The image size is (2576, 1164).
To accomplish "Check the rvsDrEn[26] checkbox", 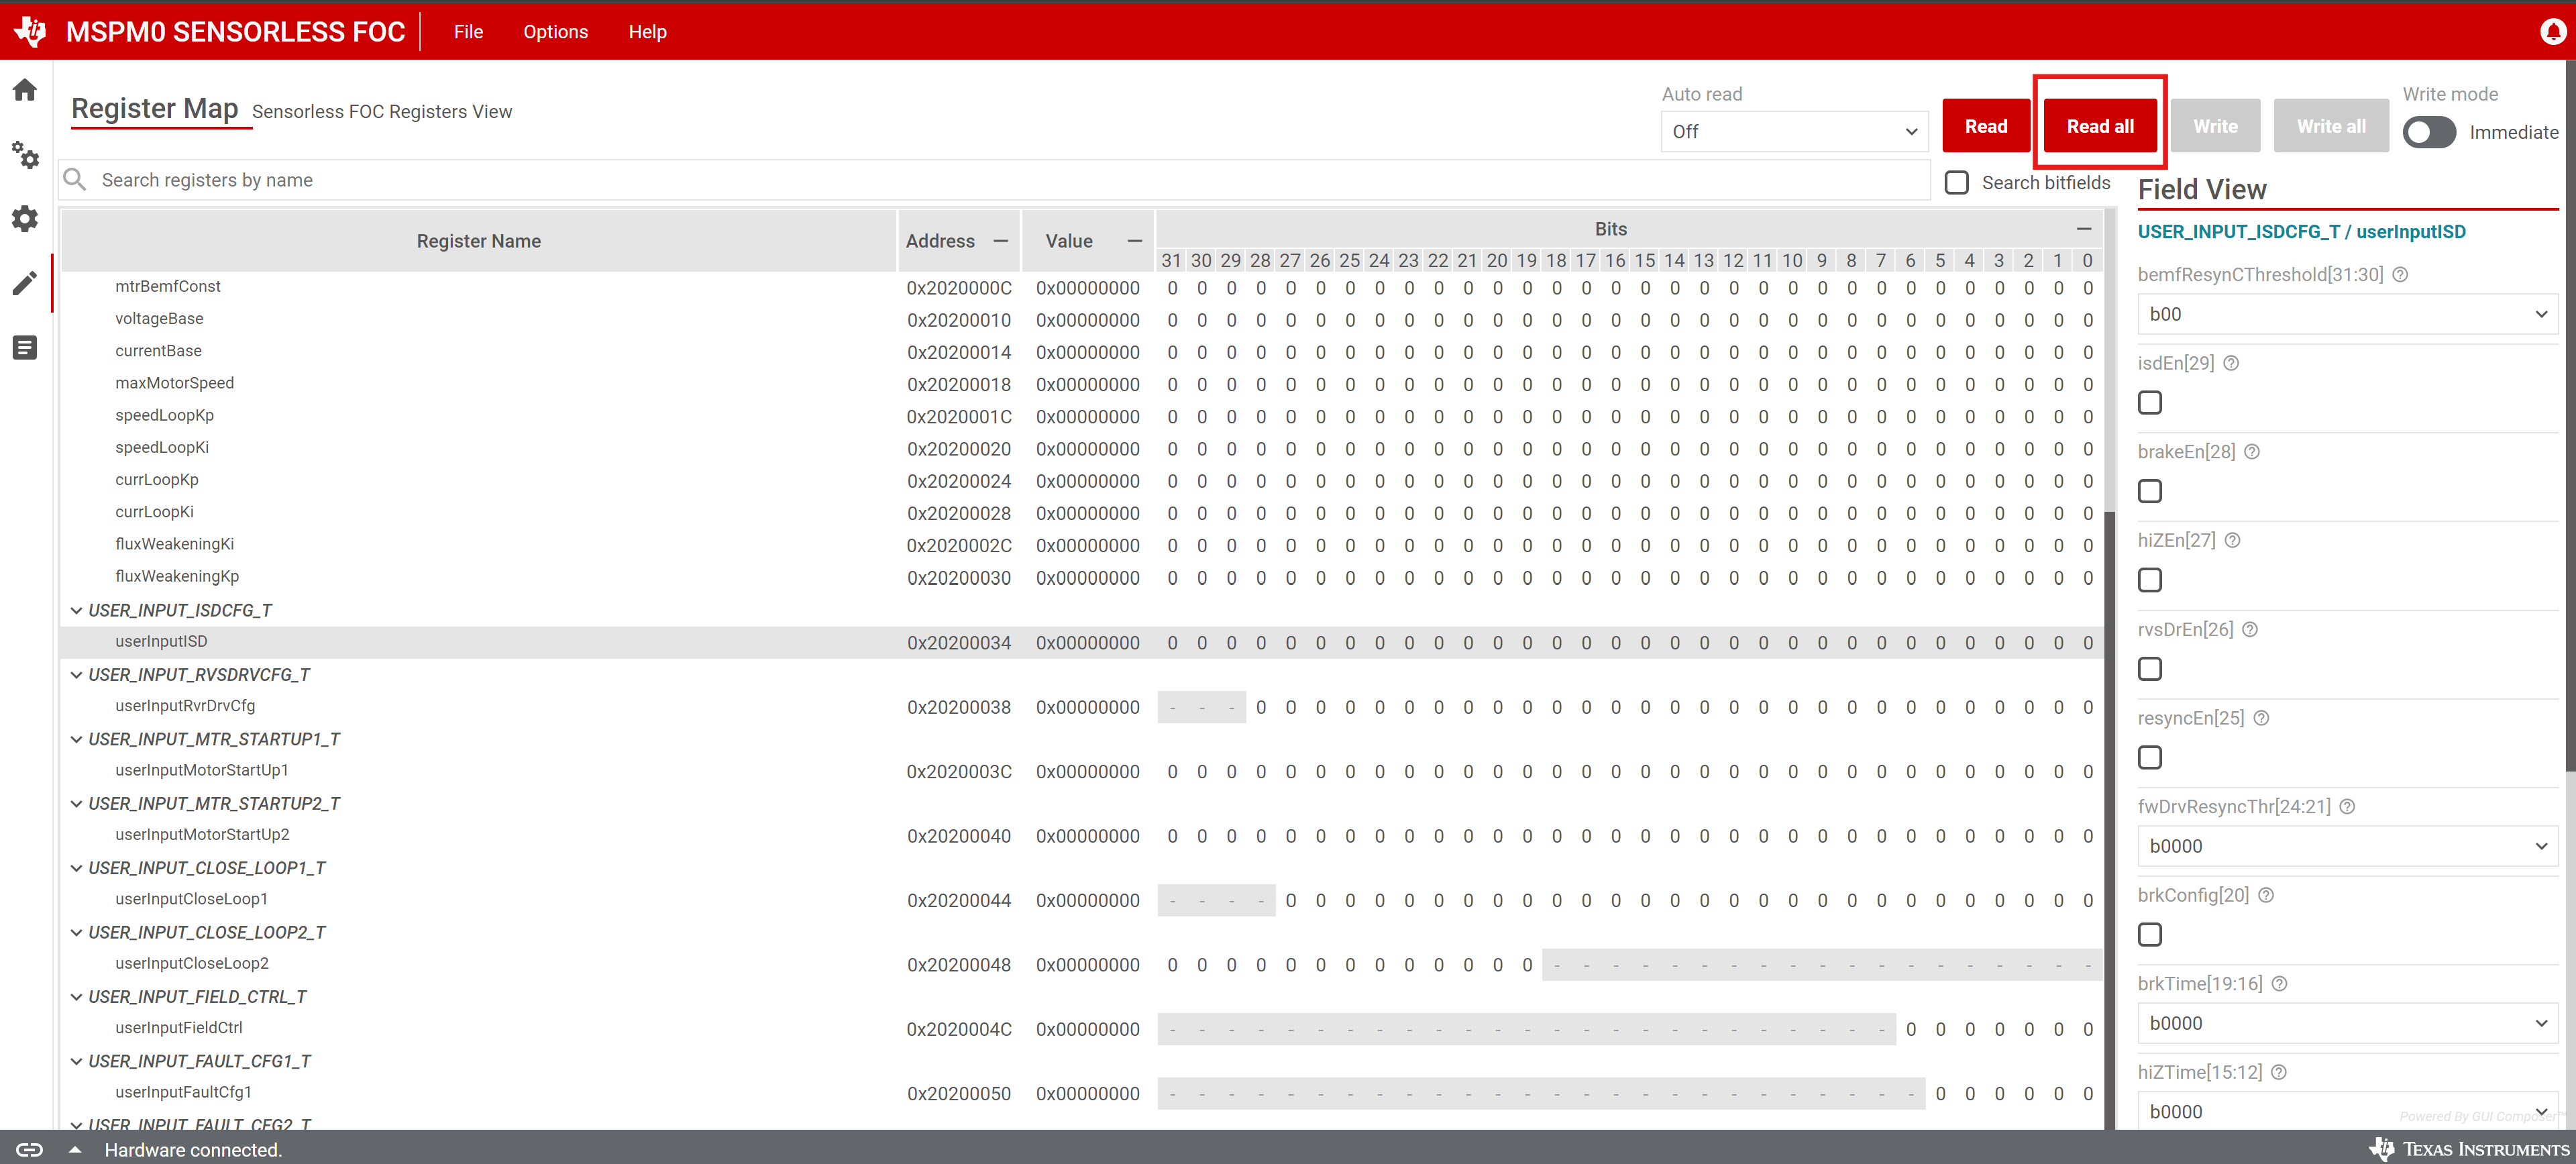I will click(2150, 669).
